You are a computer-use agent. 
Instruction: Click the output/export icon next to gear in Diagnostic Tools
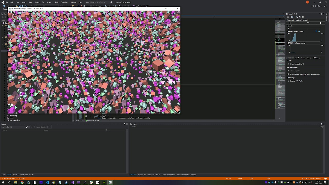point(292,17)
